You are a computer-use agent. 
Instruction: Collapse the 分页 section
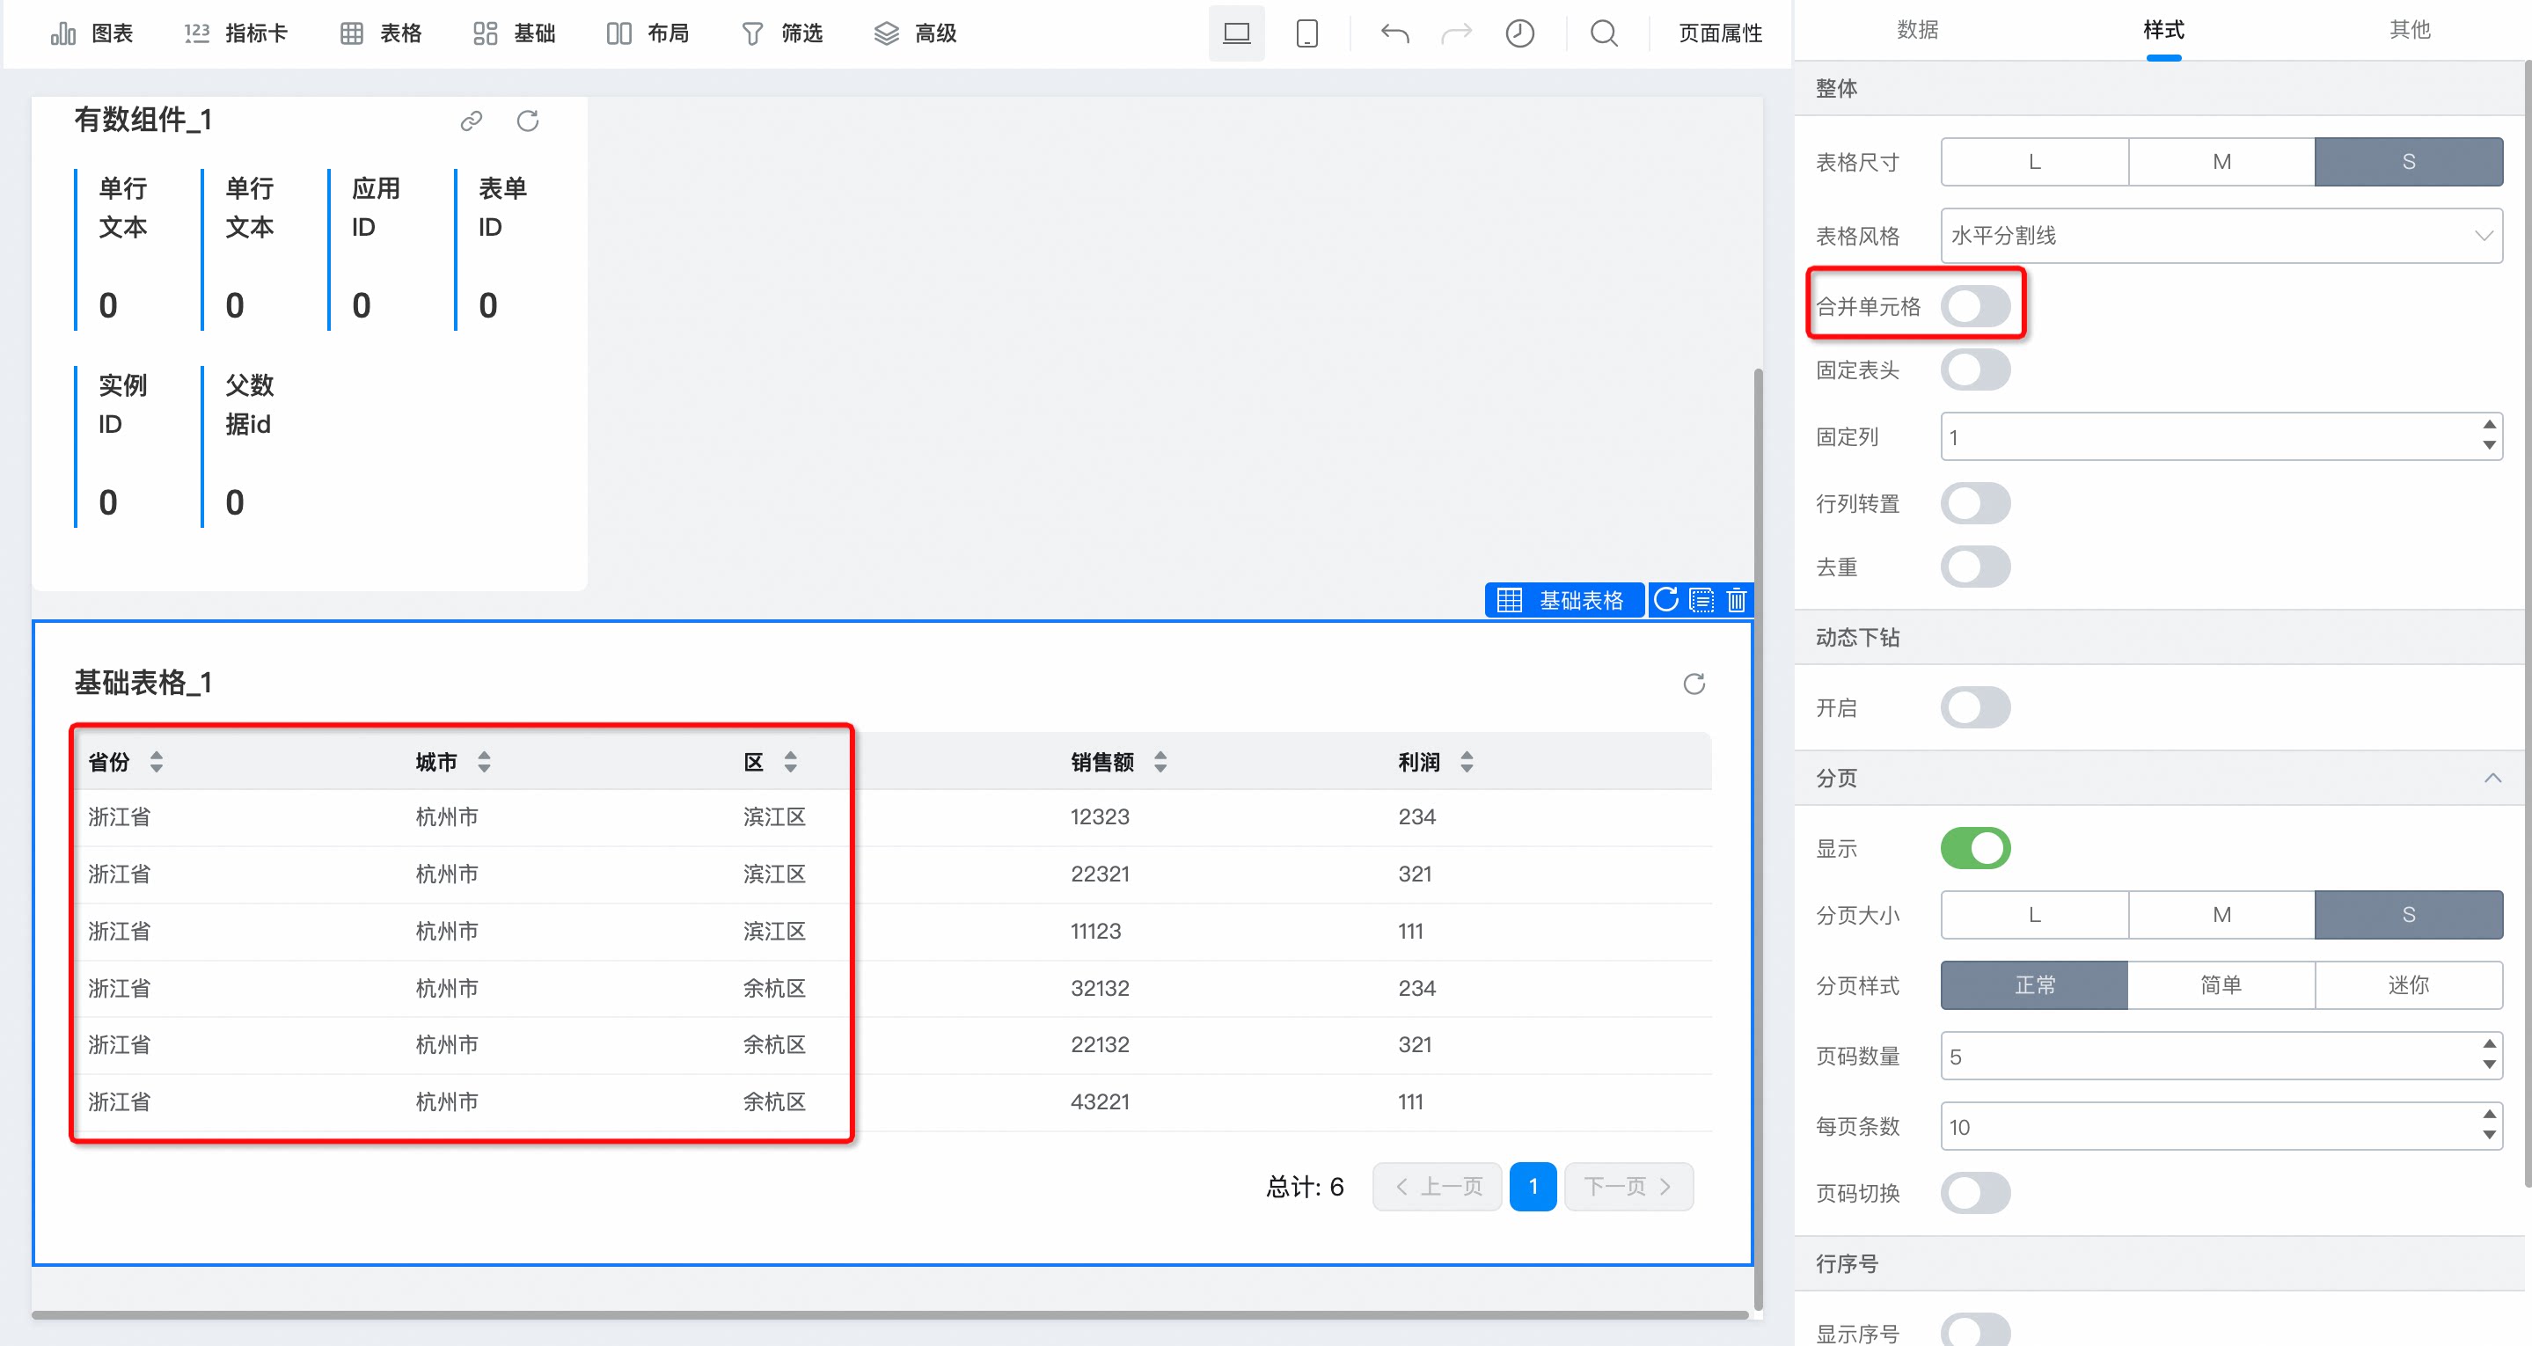pyautogui.click(x=2492, y=778)
